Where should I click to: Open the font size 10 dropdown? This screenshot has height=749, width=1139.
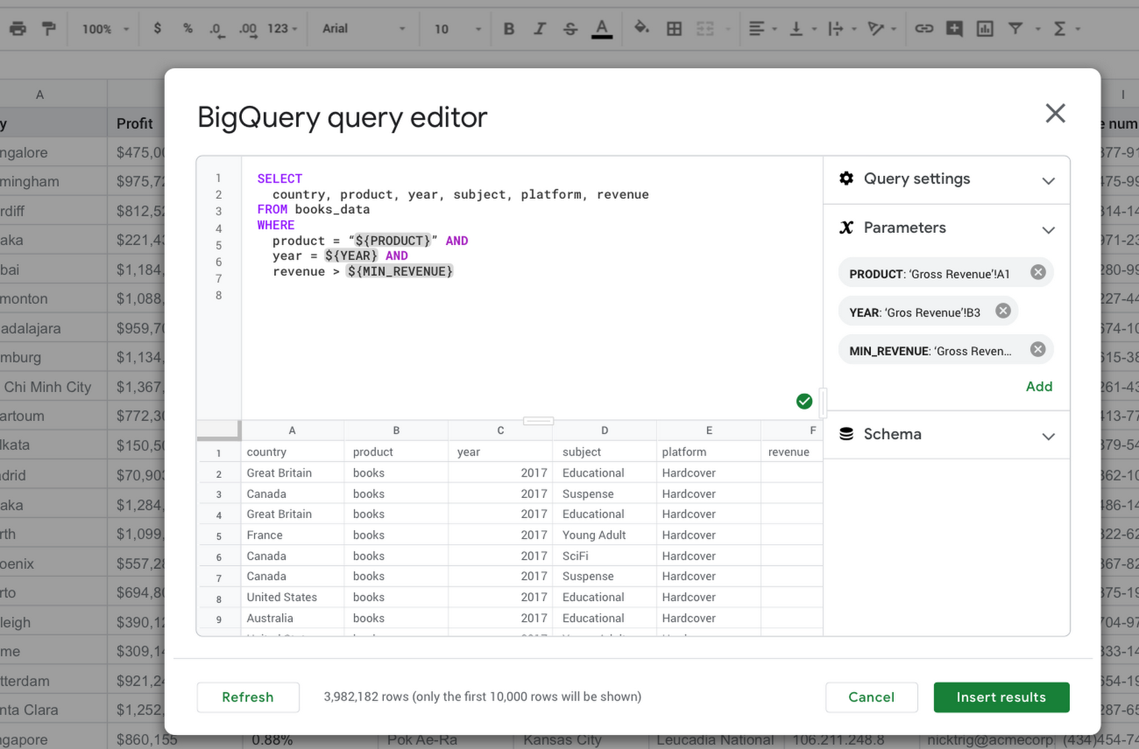458,29
